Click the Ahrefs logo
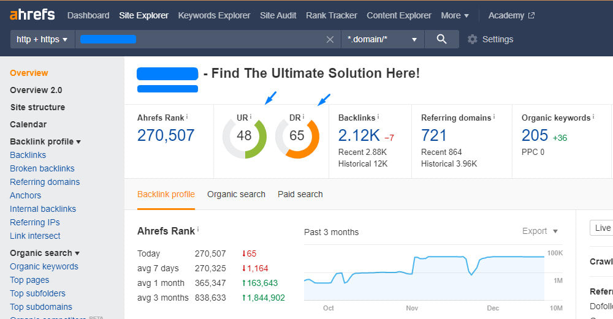The width and height of the screenshot is (613, 319). click(x=32, y=15)
